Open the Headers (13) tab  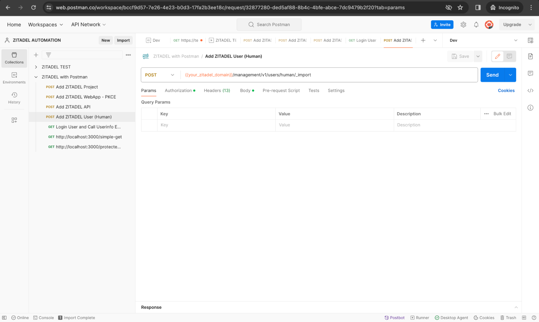217,91
